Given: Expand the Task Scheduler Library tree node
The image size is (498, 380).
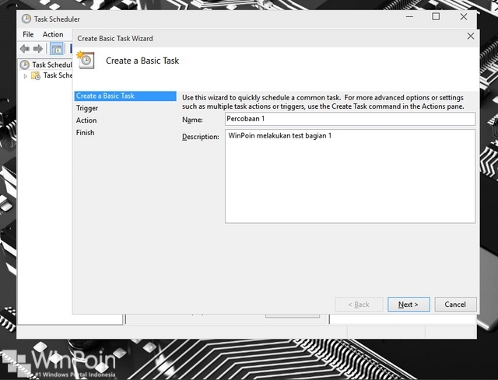Looking at the screenshot, I should click(26, 76).
